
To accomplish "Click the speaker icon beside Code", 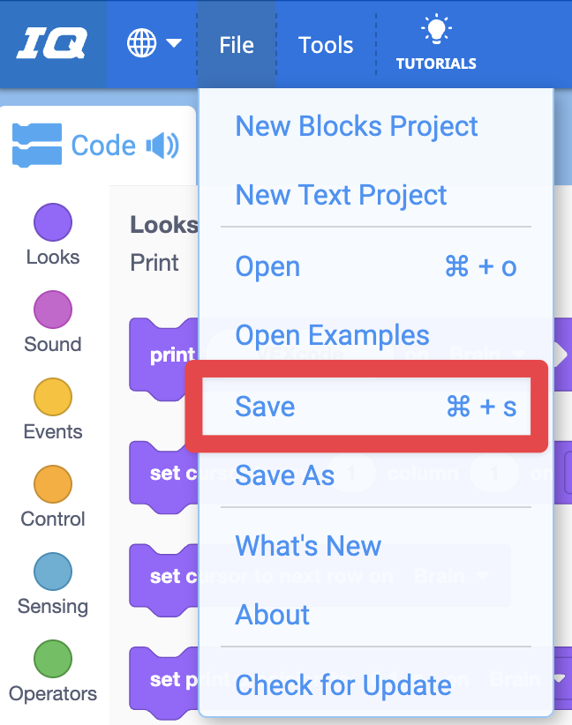I will (162, 146).
